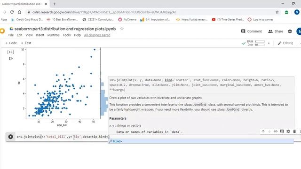Open Insert menu
Screen dimensions: 301x169
(40, 35)
